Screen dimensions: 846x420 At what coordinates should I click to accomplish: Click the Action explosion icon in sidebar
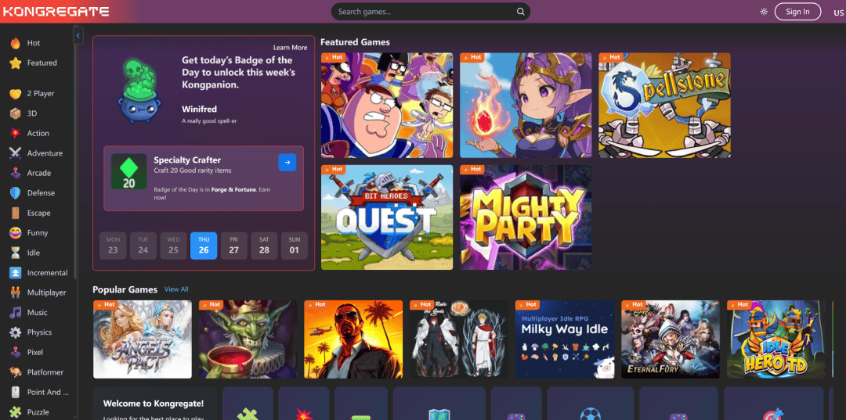(15, 134)
